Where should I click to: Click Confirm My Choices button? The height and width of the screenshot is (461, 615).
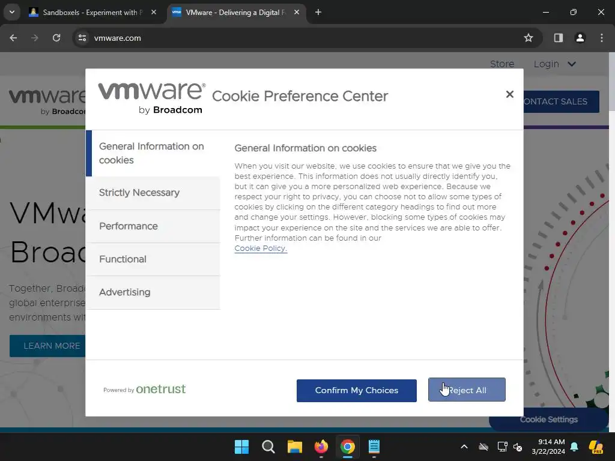point(357,390)
